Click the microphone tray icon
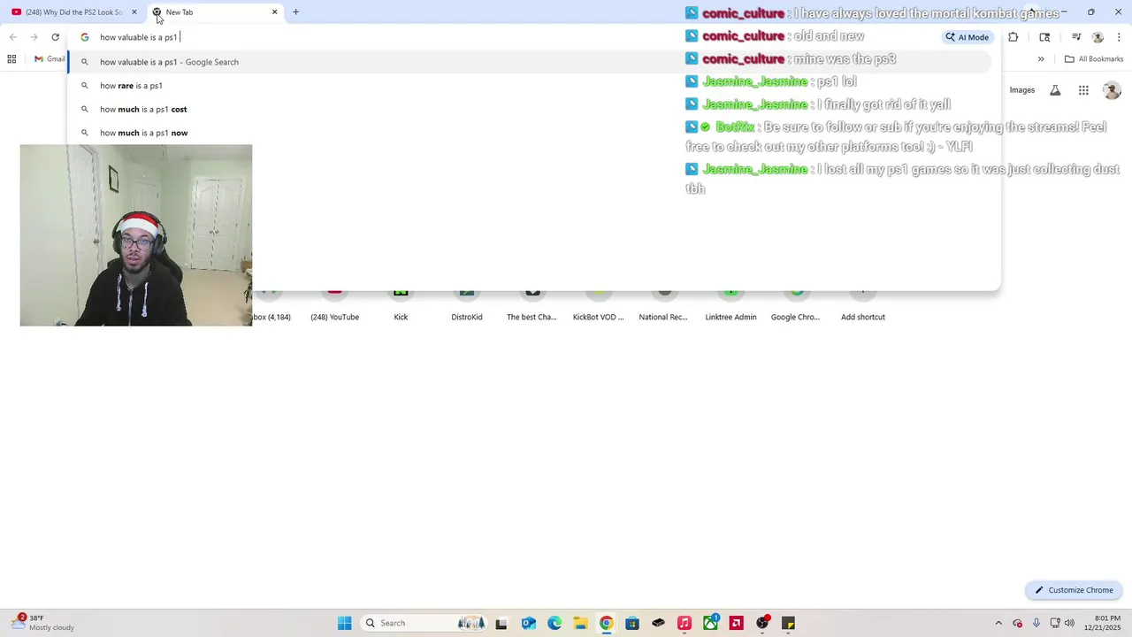 (x=1036, y=623)
